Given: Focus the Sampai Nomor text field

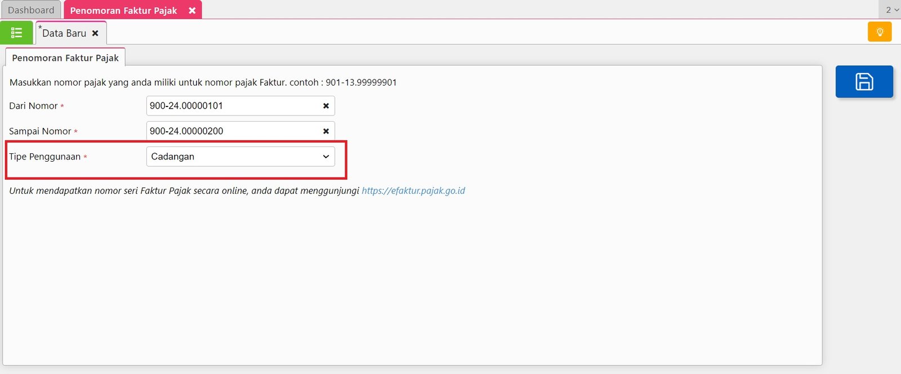Looking at the screenshot, I should tap(234, 131).
